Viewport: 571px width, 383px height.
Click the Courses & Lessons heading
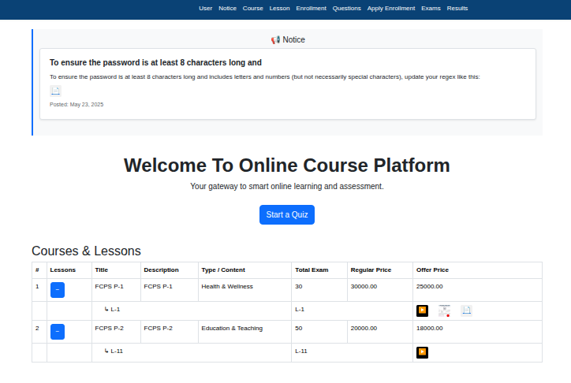(x=86, y=251)
